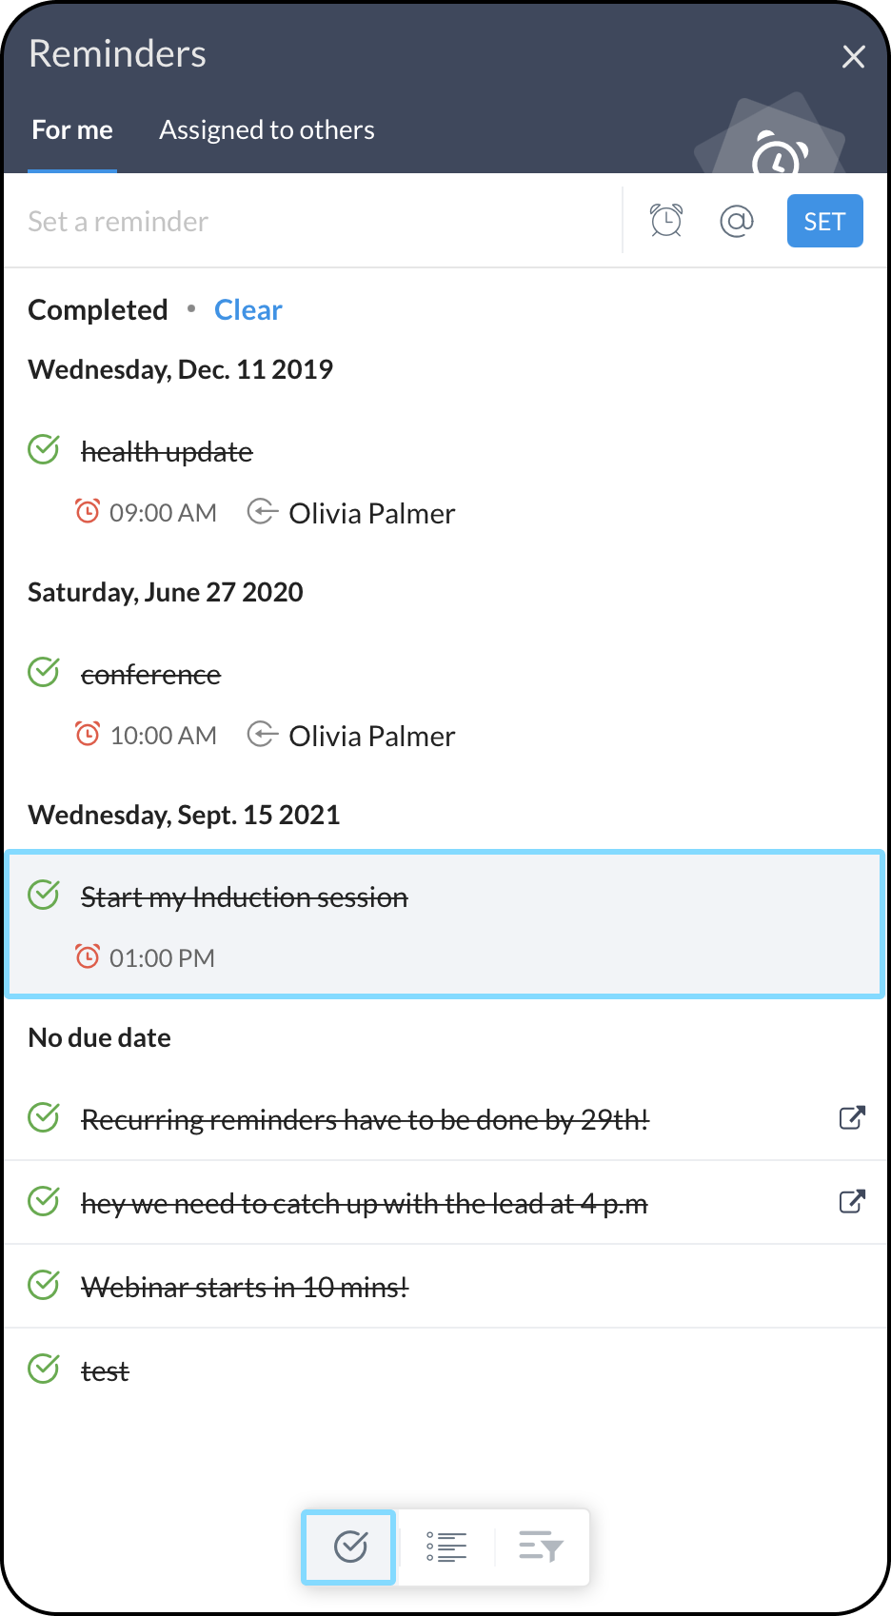Open the Assigned to others tab

[x=267, y=130]
